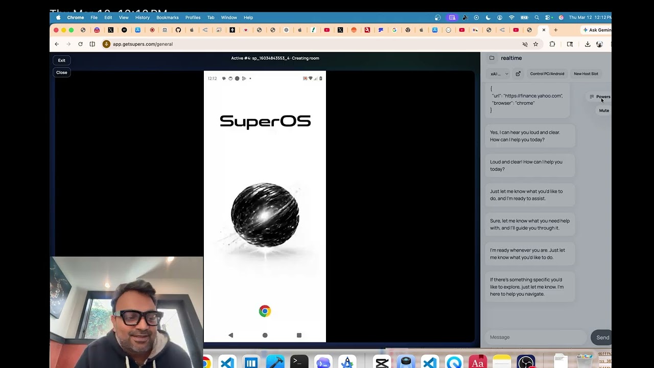Open Xcode from the Dock
This screenshot has width=654, height=368.
click(x=275, y=363)
